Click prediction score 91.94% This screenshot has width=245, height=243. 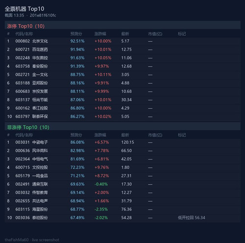click(x=77, y=50)
